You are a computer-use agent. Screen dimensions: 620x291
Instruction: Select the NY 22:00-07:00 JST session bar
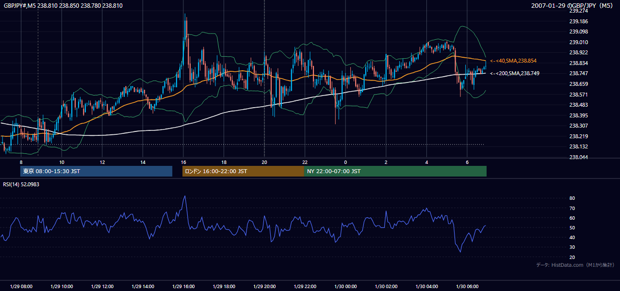(395, 171)
